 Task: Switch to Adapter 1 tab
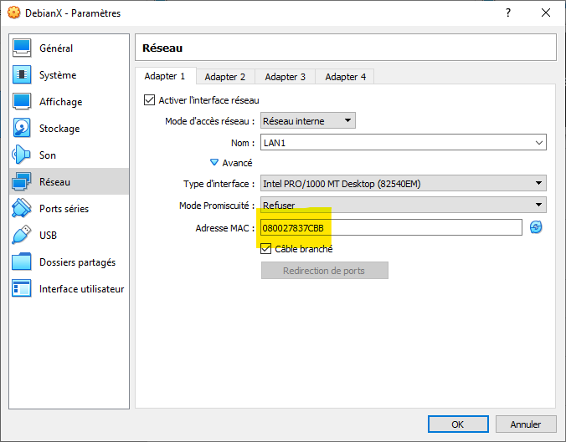click(x=165, y=76)
